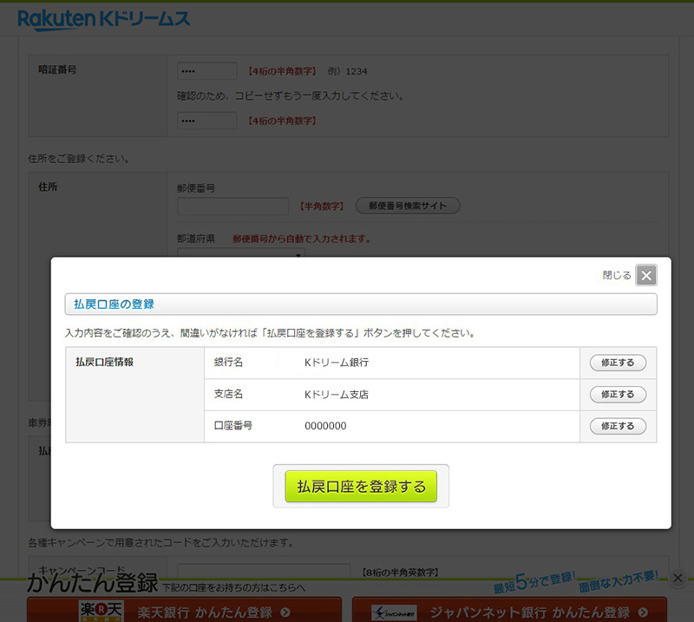Click the 銀行名 label
Image resolution: width=694 pixels, height=622 pixels.
pos(228,362)
